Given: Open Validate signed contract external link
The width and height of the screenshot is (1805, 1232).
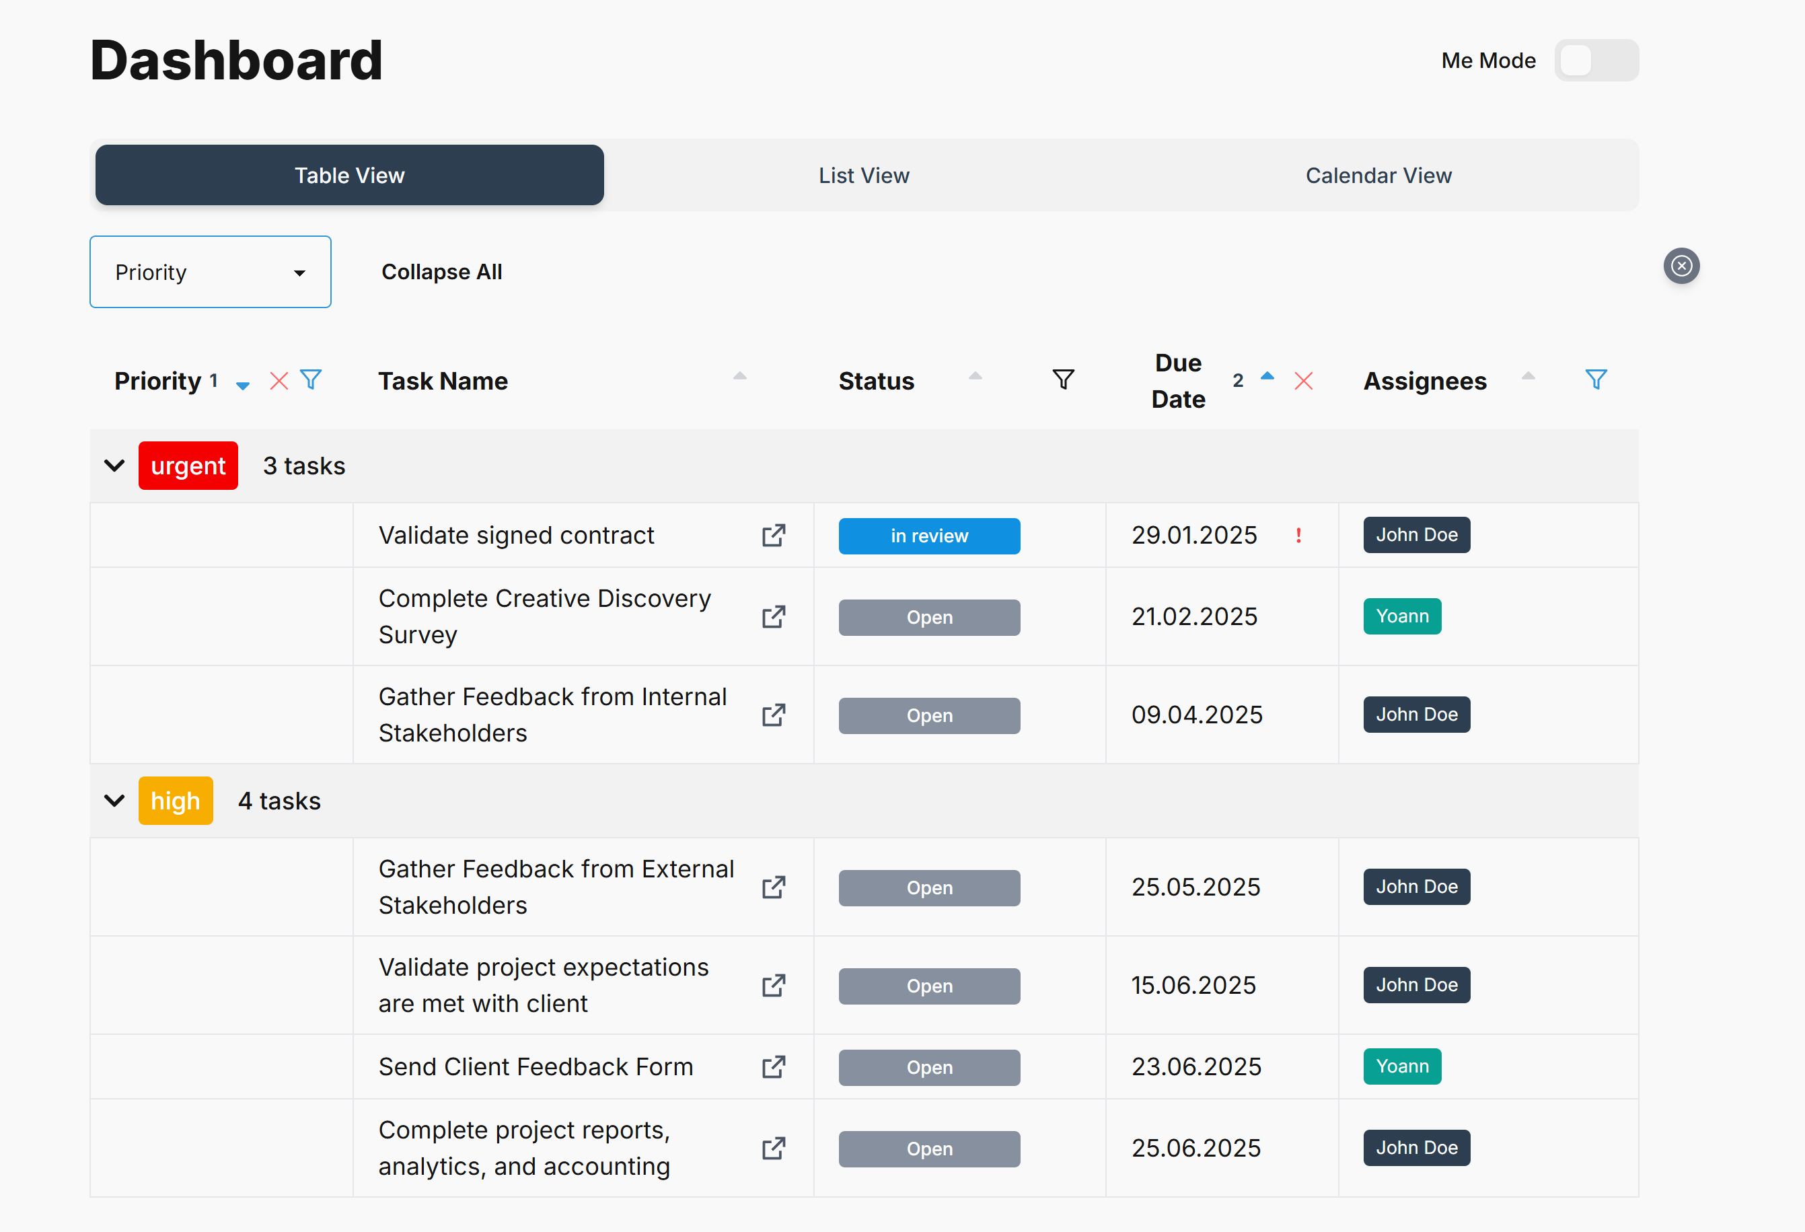Looking at the screenshot, I should 774,535.
